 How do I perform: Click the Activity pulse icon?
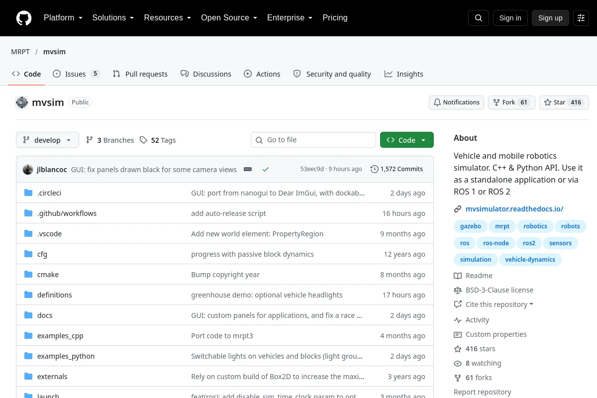click(458, 320)
